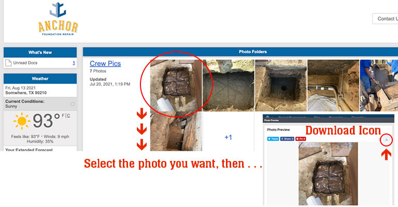Click the Anchor Foundation Repair logo
Image resolution: width=398 pixels, height=207 pixels.
tap(58, 19)
